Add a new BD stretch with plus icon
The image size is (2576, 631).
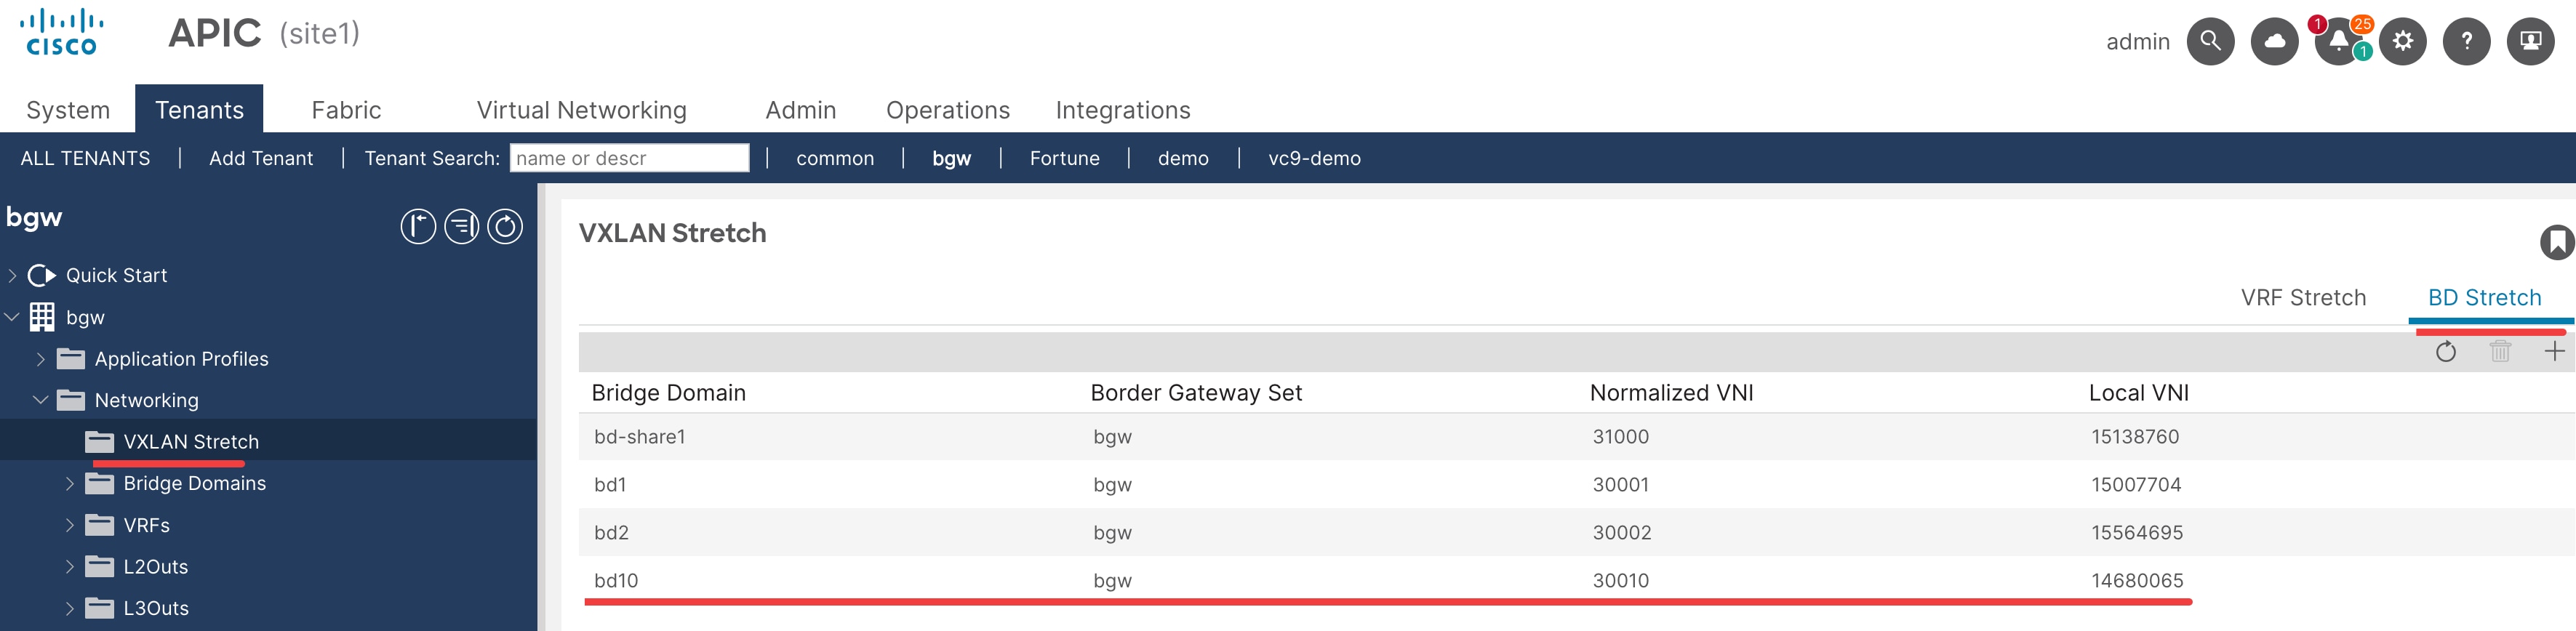pyautogui.click(x=2554, y=351)
